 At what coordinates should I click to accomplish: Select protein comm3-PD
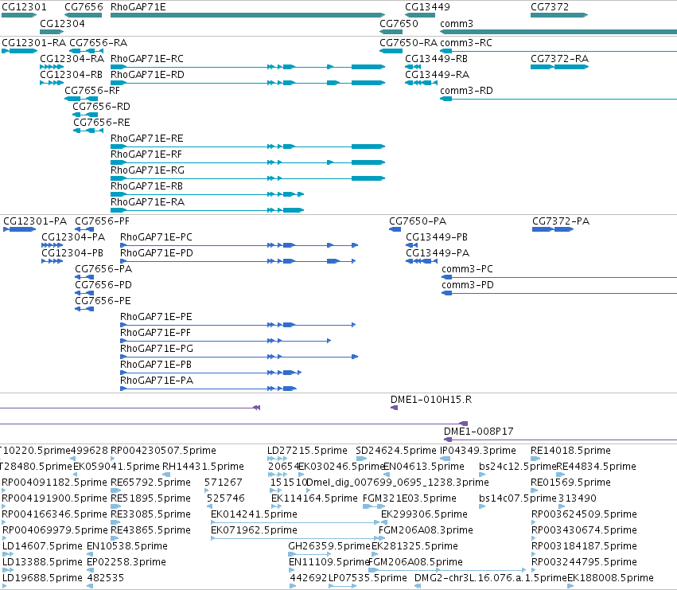(x=559, y=293)
